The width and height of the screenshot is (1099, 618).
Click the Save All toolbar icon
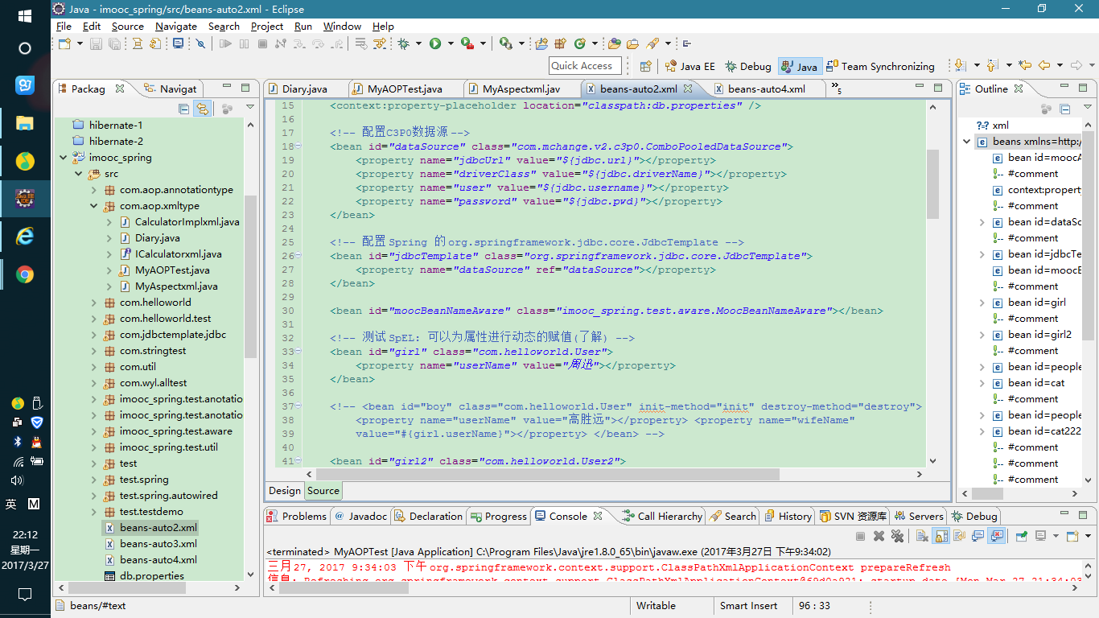[114, 43]
